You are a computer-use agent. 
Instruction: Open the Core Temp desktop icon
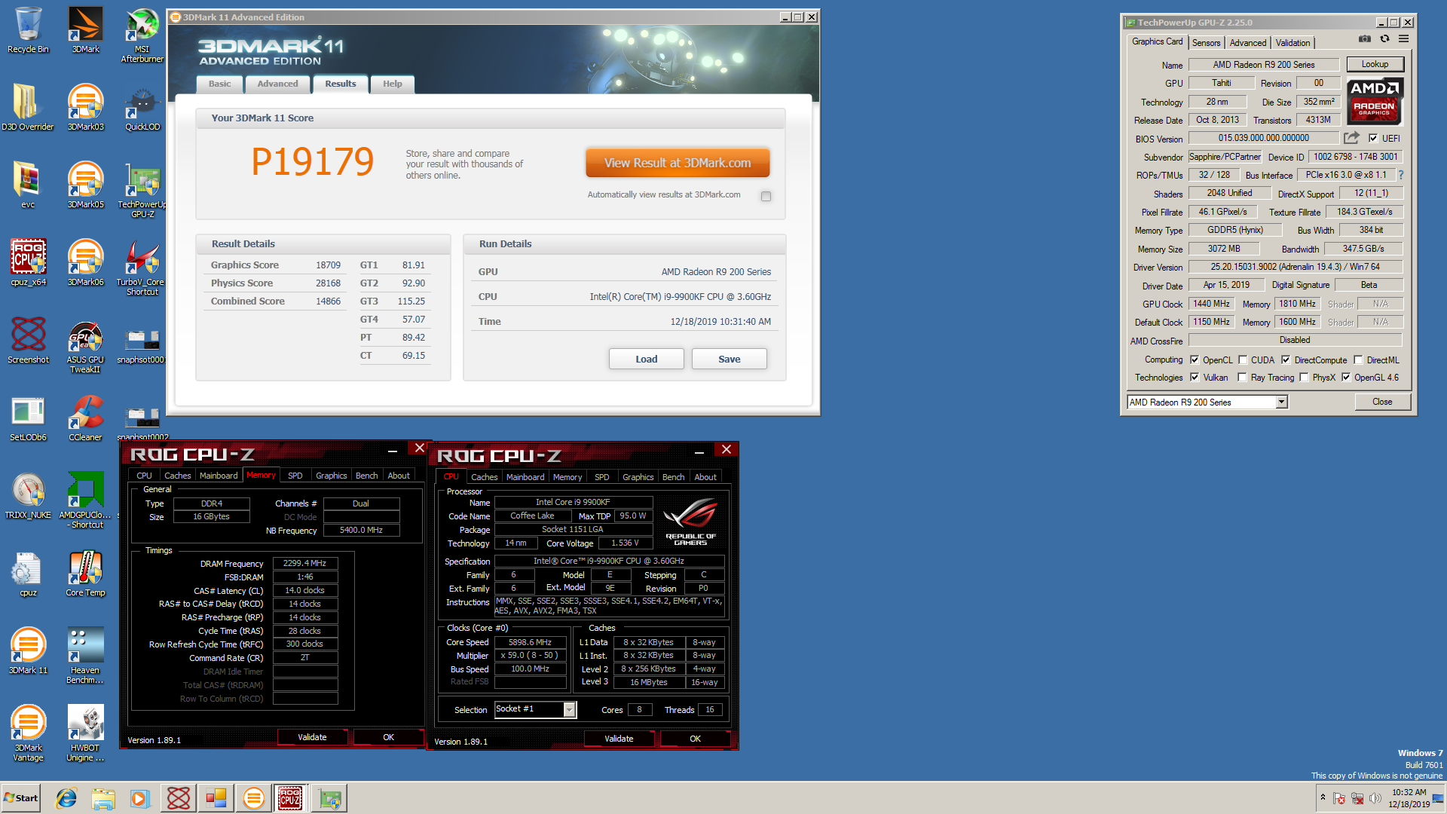[85, 574]
